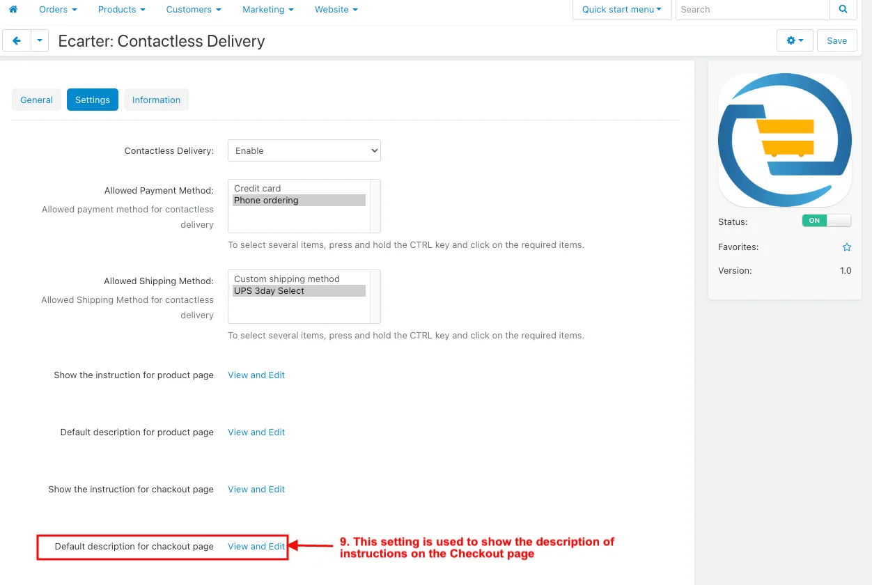Switch to the General tab
The image size is (872, 585).
37,100
